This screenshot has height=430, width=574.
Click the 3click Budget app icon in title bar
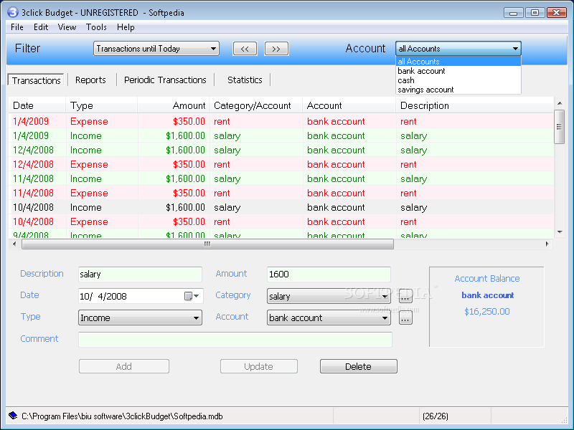[x=12, y=12]
